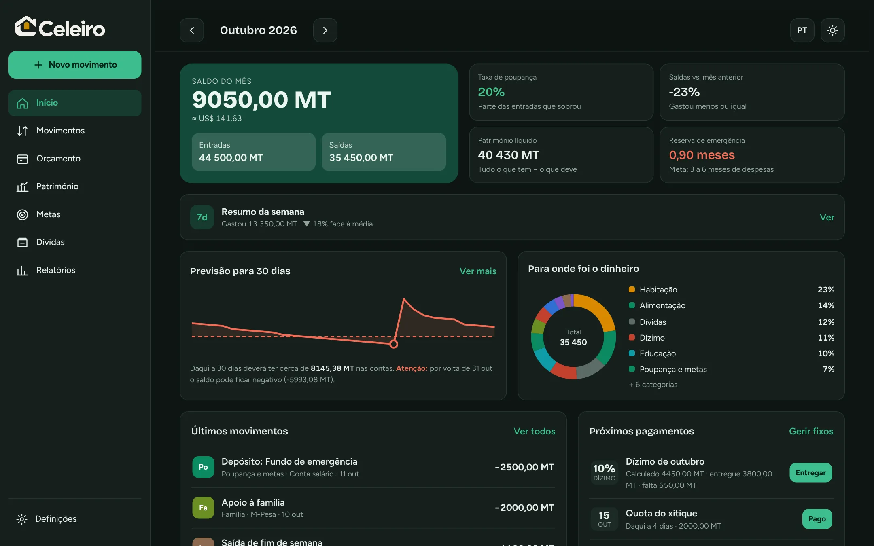
Task: Open the Taxa de poupança card
Action: click(561, 92)
